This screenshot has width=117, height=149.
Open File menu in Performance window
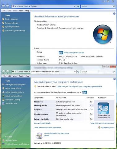tap(4, 76)
